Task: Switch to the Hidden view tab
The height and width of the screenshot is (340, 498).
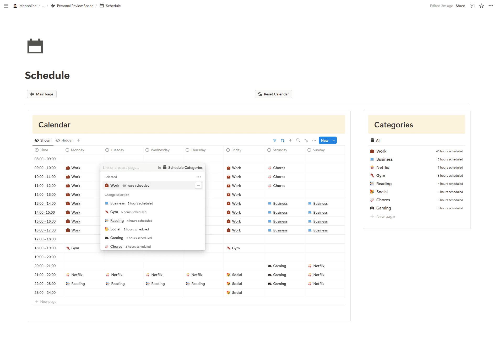Action: (64, 140)
